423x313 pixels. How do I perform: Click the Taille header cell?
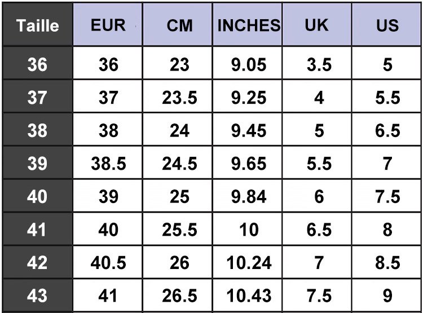pos(37,25)
